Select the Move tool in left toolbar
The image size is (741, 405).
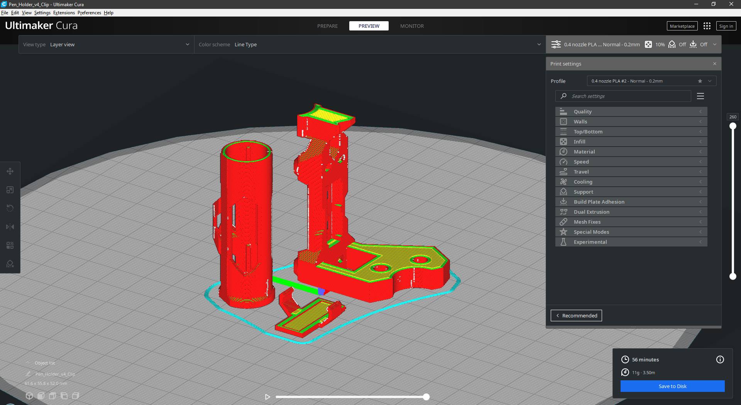10,171
